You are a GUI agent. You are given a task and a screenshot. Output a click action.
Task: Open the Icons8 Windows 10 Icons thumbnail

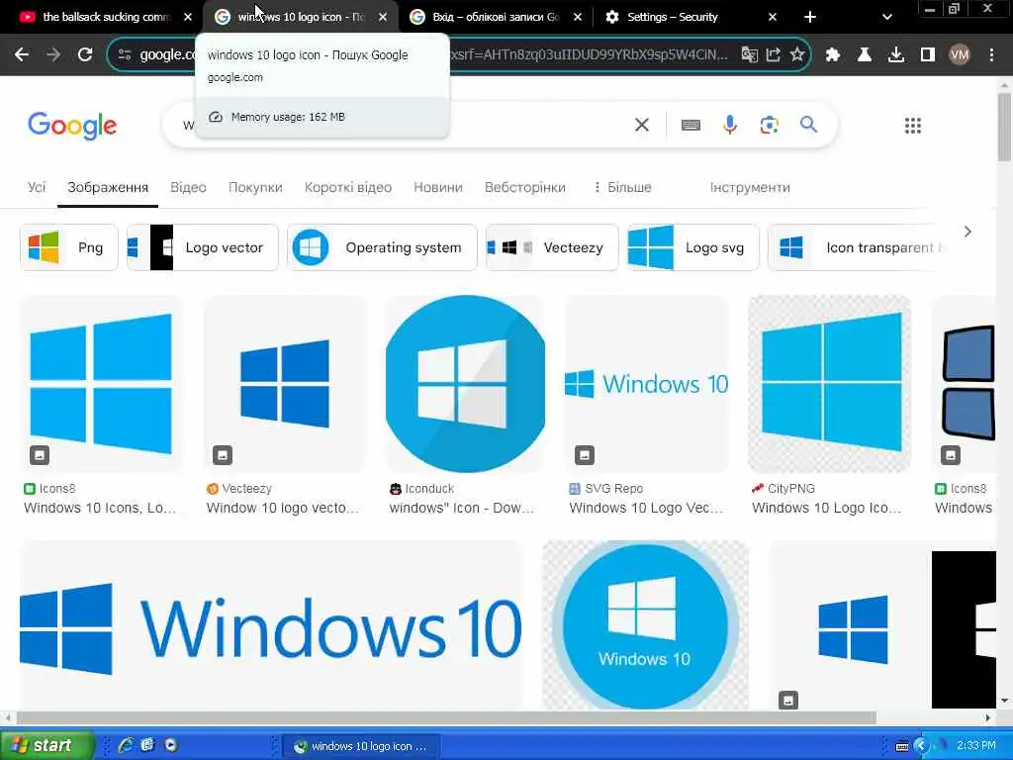pos(102,384)
